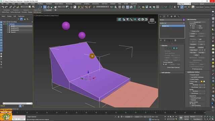Click the pin stack icon under modifier stack
The image size is (215, 121).
[161, 40]
